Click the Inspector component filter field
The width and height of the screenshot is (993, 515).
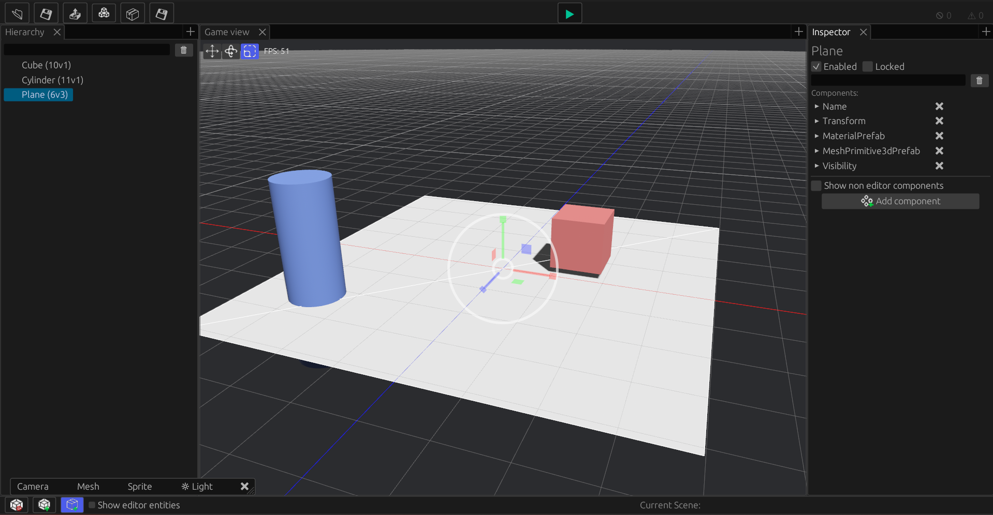pos(888,80)
